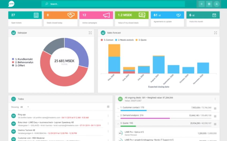The width and height of the screenshot is (227, 141).
Task: Click the building icon on Open tickets card
Action: pos(36,15)
